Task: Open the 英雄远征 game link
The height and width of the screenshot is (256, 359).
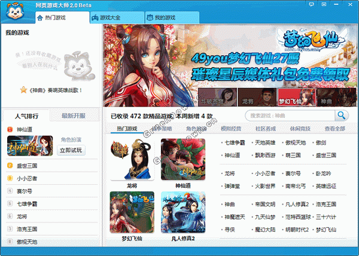Action: [x=326, y=186]
